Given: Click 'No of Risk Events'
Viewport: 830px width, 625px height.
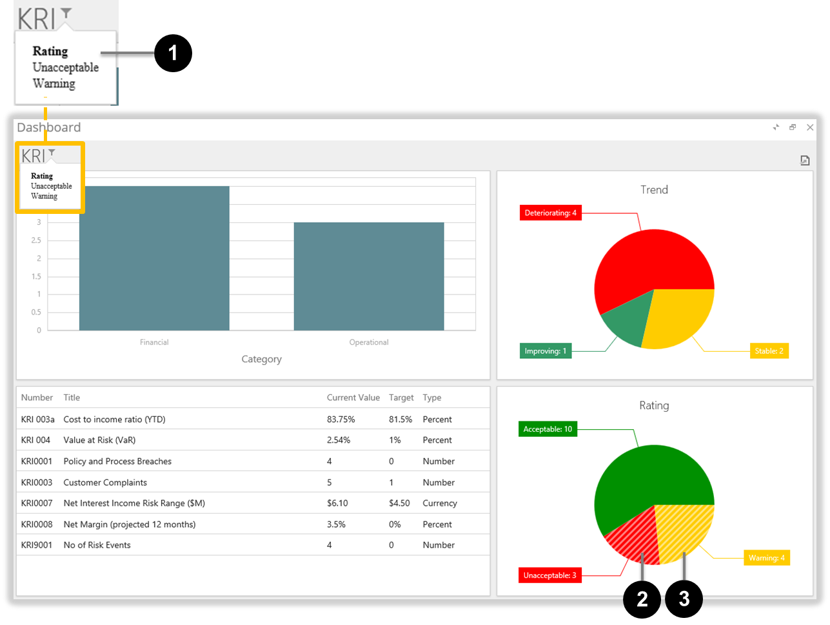Looking at the screenshot, I should [x=97, y=545].
